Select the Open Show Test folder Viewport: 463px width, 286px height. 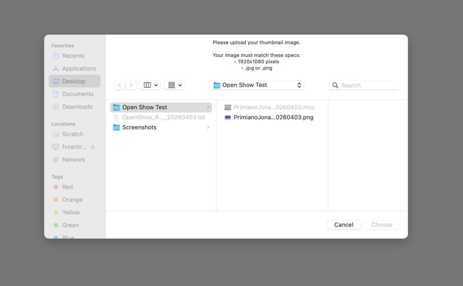[x=145, y=107]
